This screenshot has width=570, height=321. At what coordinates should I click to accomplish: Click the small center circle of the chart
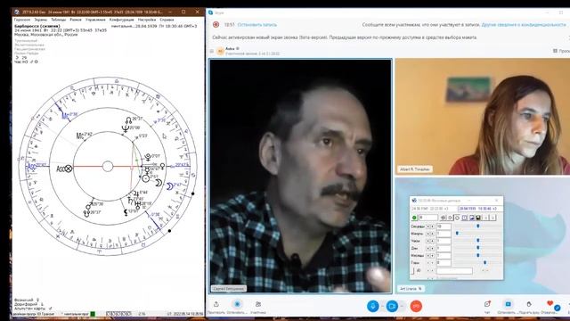[108, 167]
